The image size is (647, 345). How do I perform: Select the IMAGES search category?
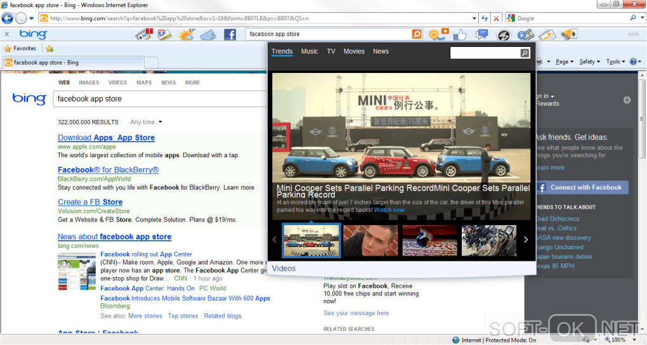tap(89, 82)
